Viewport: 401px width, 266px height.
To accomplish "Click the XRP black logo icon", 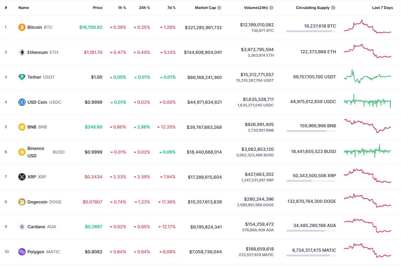I will [x=22, y=177].
